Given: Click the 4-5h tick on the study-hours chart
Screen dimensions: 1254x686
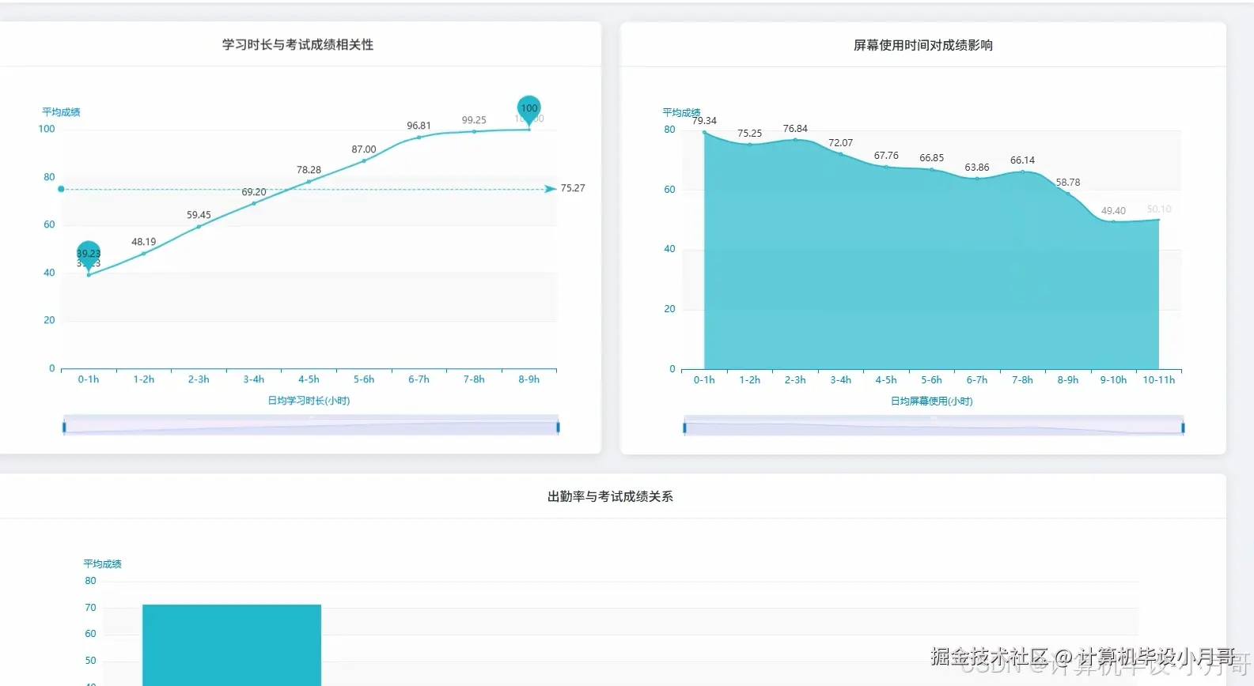Looking at the screenshot, I should (x=309, y=379).
